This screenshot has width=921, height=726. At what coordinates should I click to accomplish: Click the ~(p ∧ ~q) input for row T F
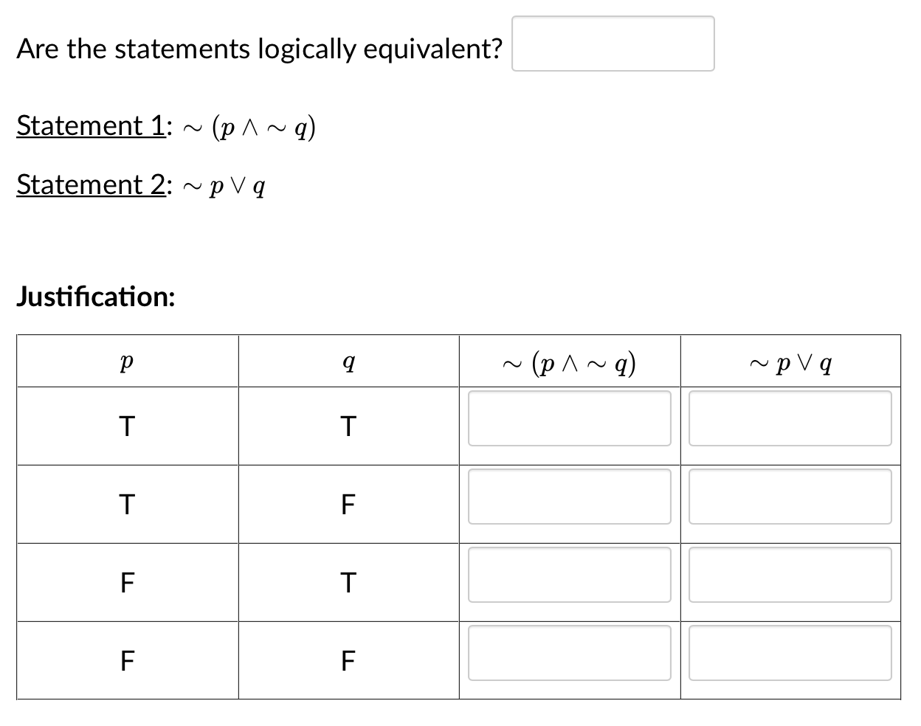tap(569, 497)
